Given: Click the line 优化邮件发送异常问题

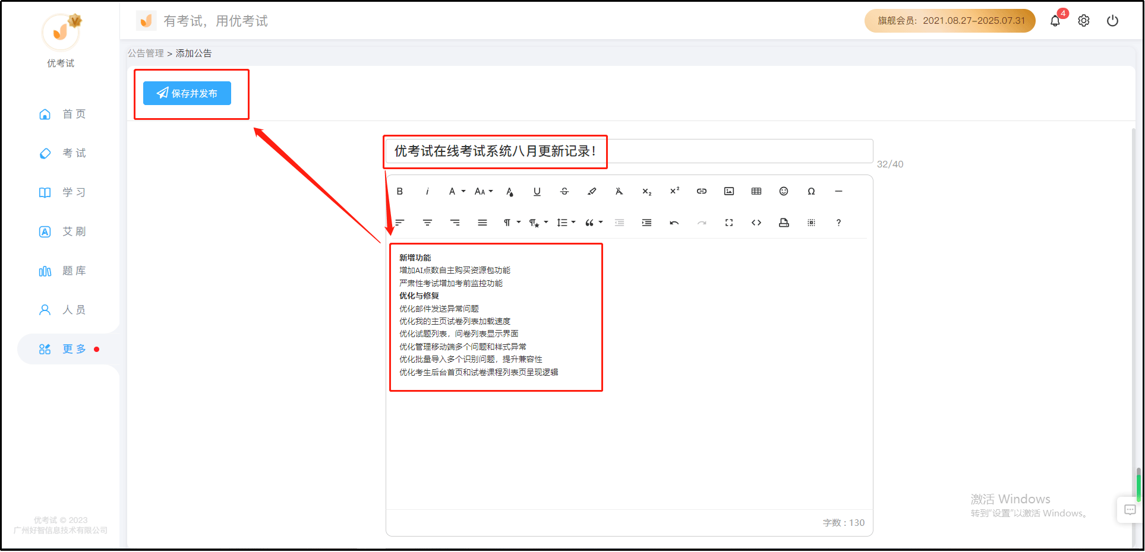Looking at the screenshot, I should click(x=439, y=309).
